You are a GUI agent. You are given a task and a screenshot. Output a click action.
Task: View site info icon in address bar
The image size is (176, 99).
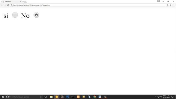[12, 5]
